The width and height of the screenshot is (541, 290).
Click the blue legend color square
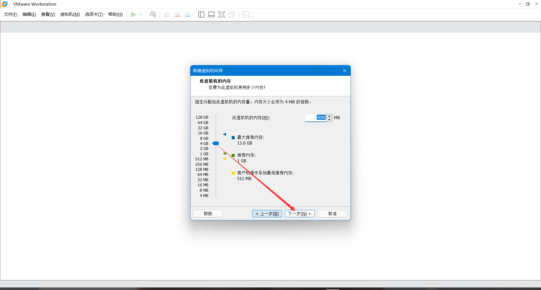click(233, 138)
